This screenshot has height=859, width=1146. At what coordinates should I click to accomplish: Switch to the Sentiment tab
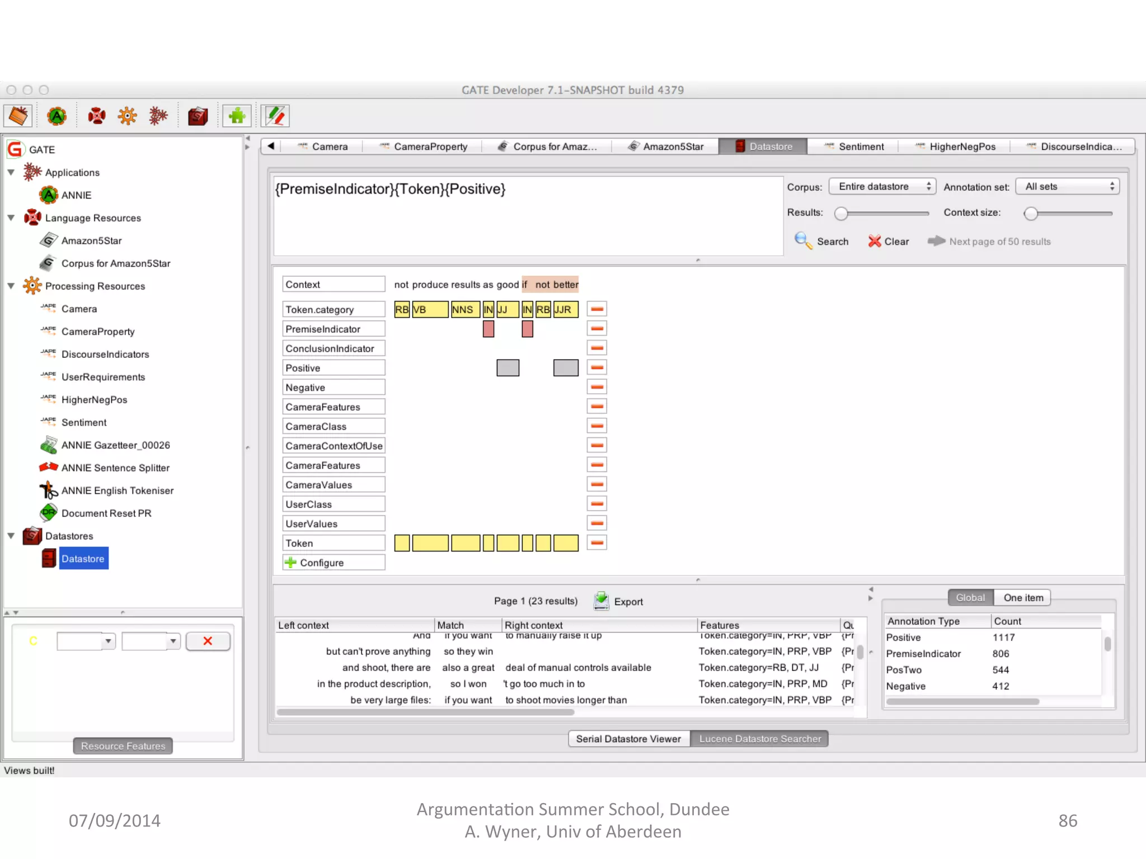click(861, 147)
